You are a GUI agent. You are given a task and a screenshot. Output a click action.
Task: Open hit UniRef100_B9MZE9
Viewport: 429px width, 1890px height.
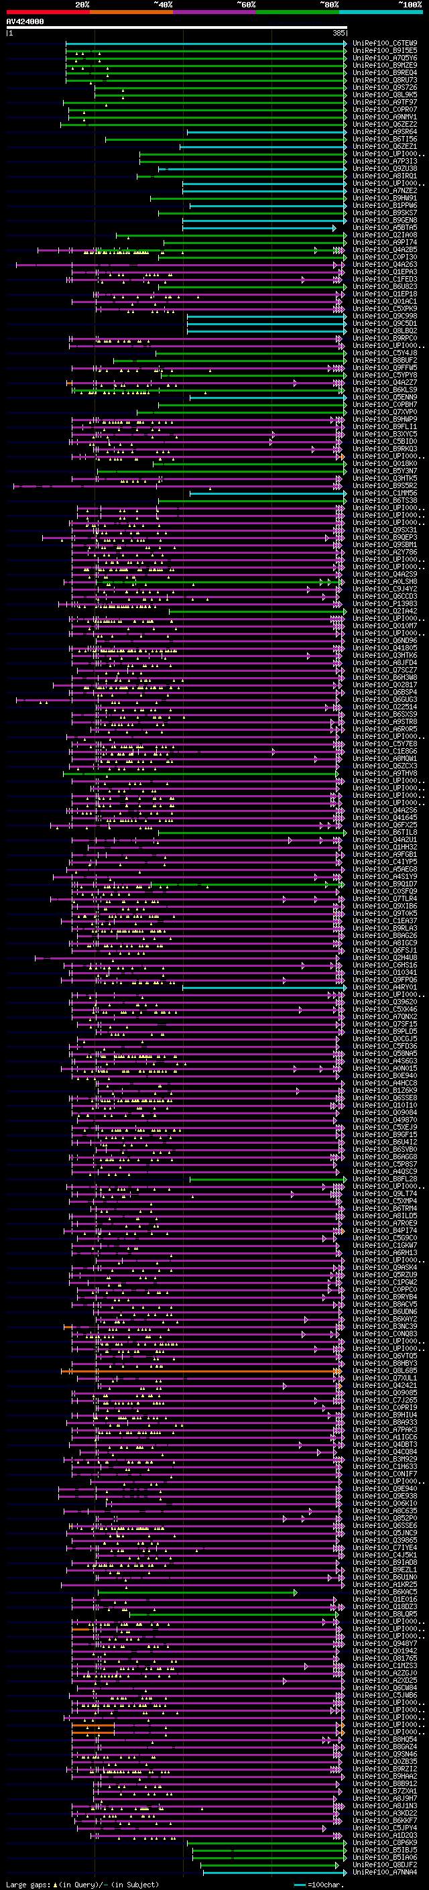click(x=385, y=65)
